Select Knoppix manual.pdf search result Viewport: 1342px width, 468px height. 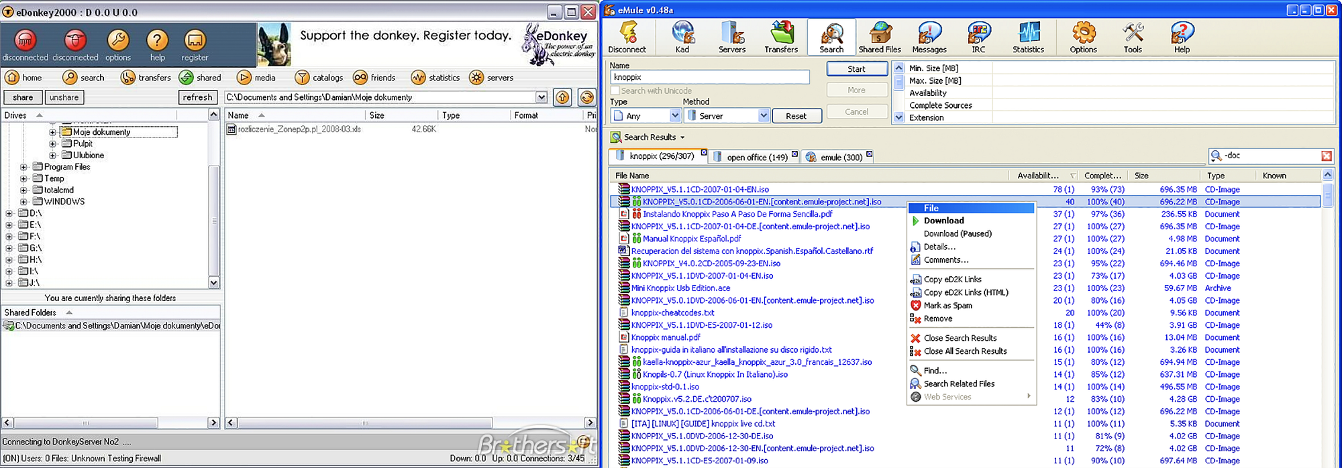(665, 337)
